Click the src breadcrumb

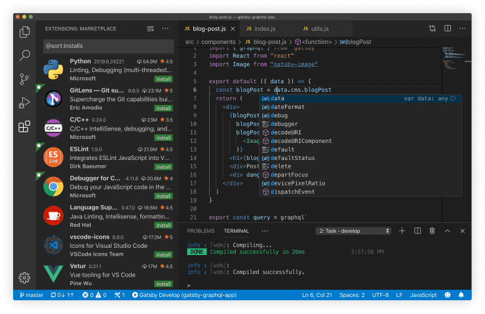(189, 42)
